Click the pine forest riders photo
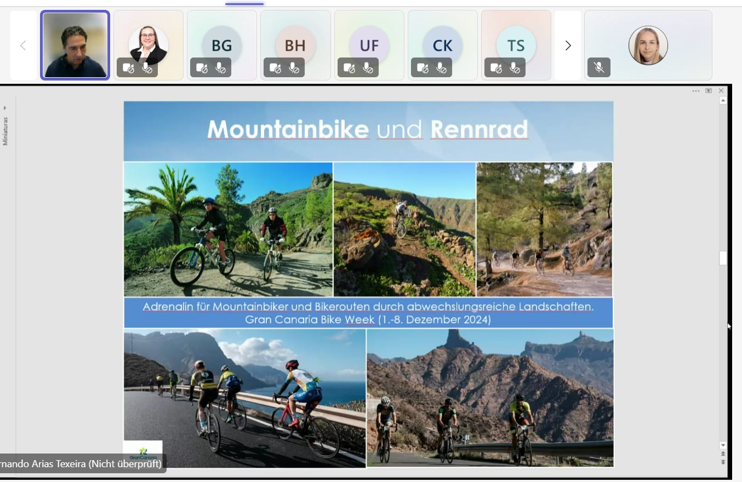The width and height of the screenshot is (742, 482). pos(544,229)
